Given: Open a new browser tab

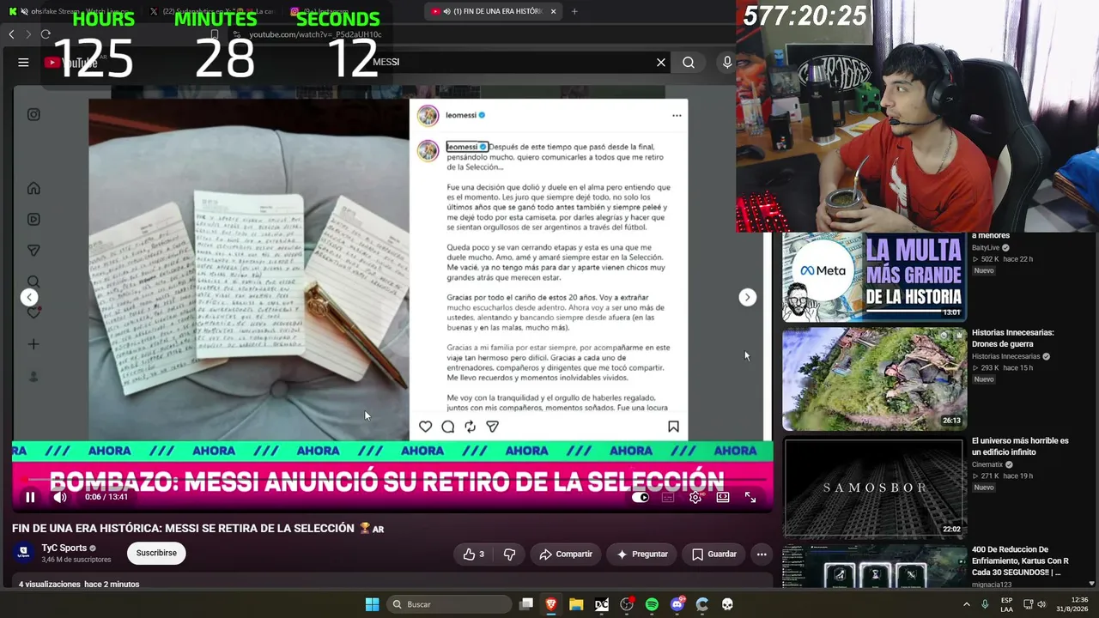Looking at the screenshot, I should (x=574, y=11).
